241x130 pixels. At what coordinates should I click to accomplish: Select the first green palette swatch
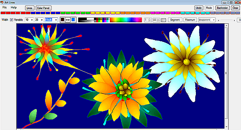[63, 13]
